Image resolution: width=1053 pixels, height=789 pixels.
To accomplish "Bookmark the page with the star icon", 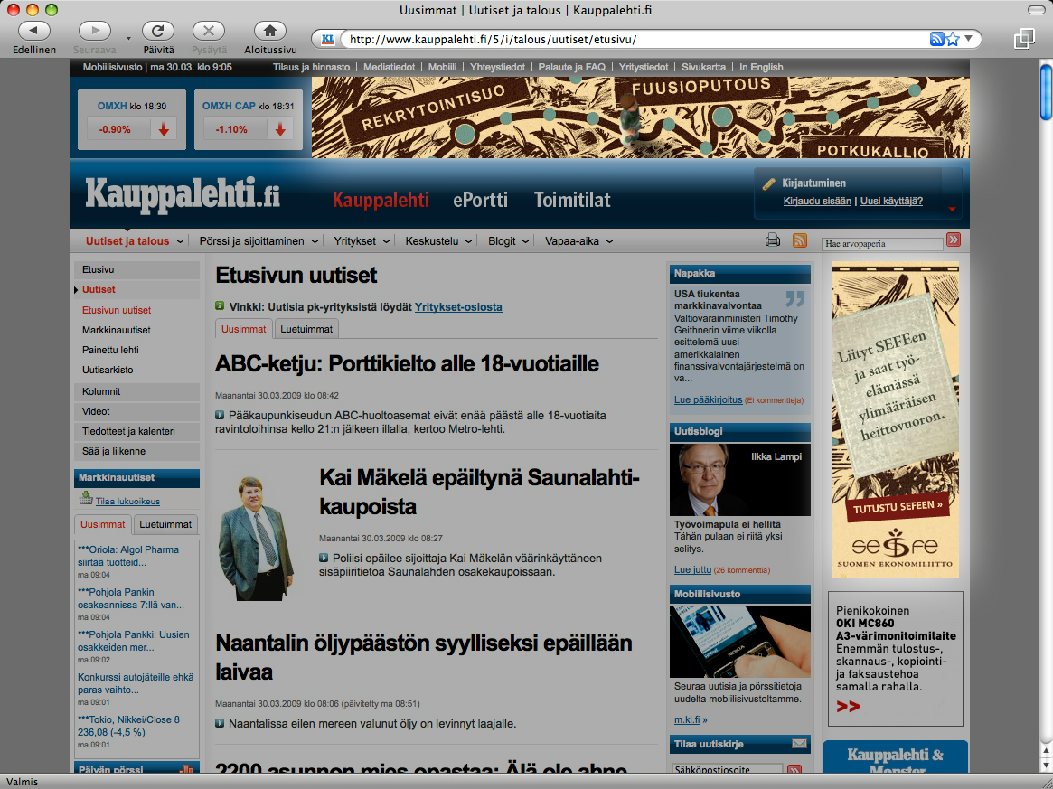I will pos(953,39).
